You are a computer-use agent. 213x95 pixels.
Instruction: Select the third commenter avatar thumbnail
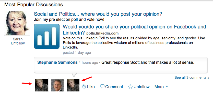coord(73,85)
